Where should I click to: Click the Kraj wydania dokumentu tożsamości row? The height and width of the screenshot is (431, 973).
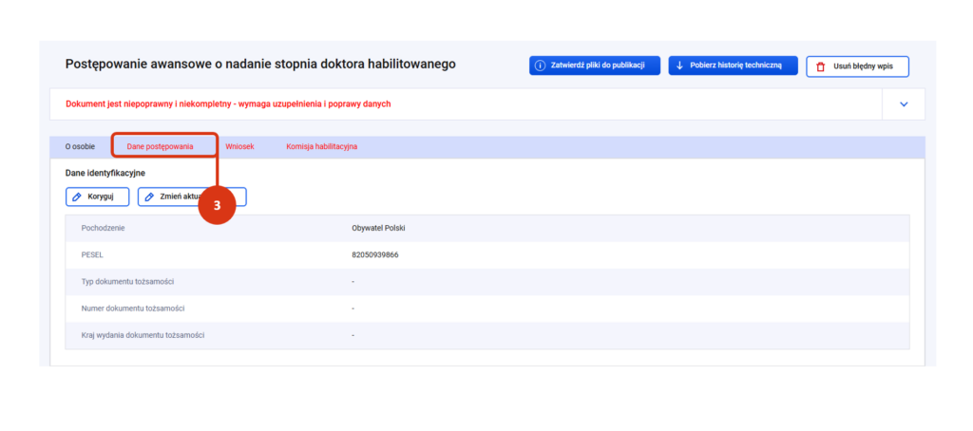click(x=143, y=335)
